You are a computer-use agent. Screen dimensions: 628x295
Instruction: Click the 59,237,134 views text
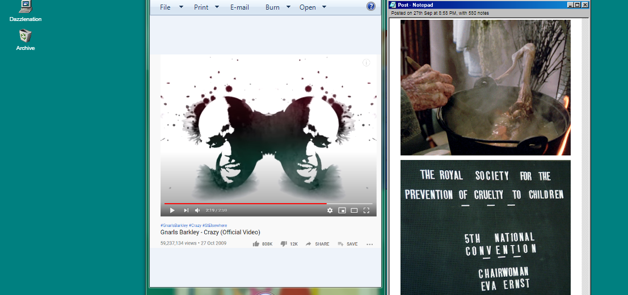pos(179,243)
